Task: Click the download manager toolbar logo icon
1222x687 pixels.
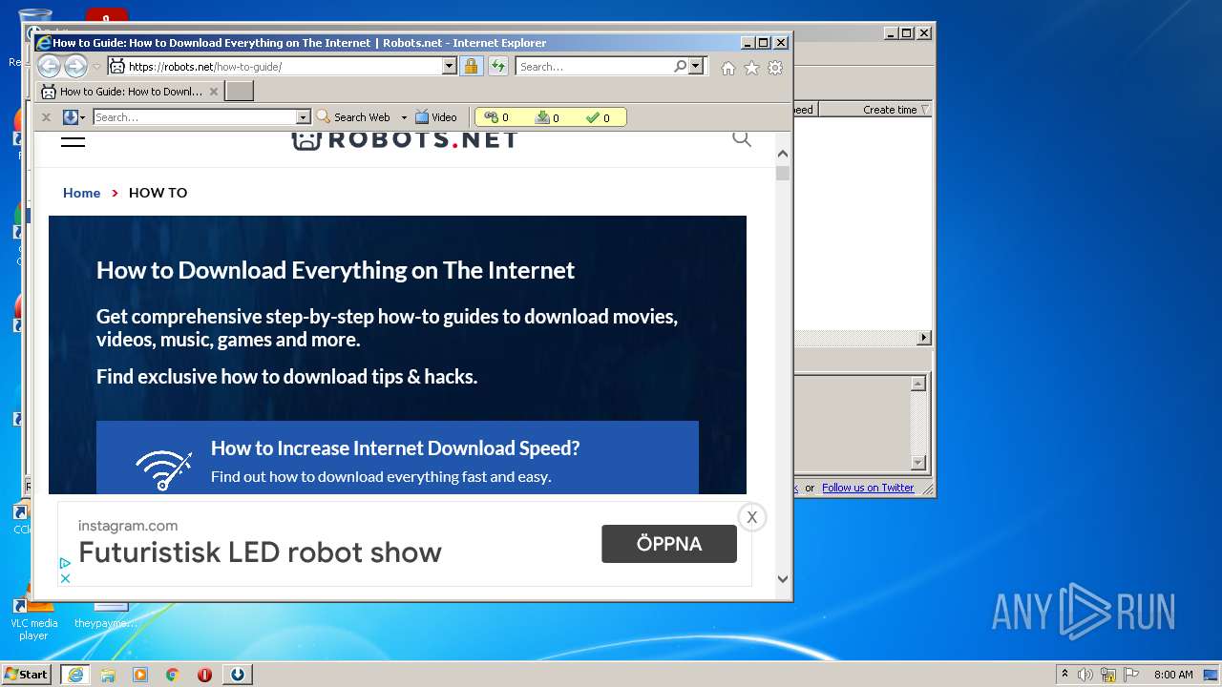Action: click(70, 117)
